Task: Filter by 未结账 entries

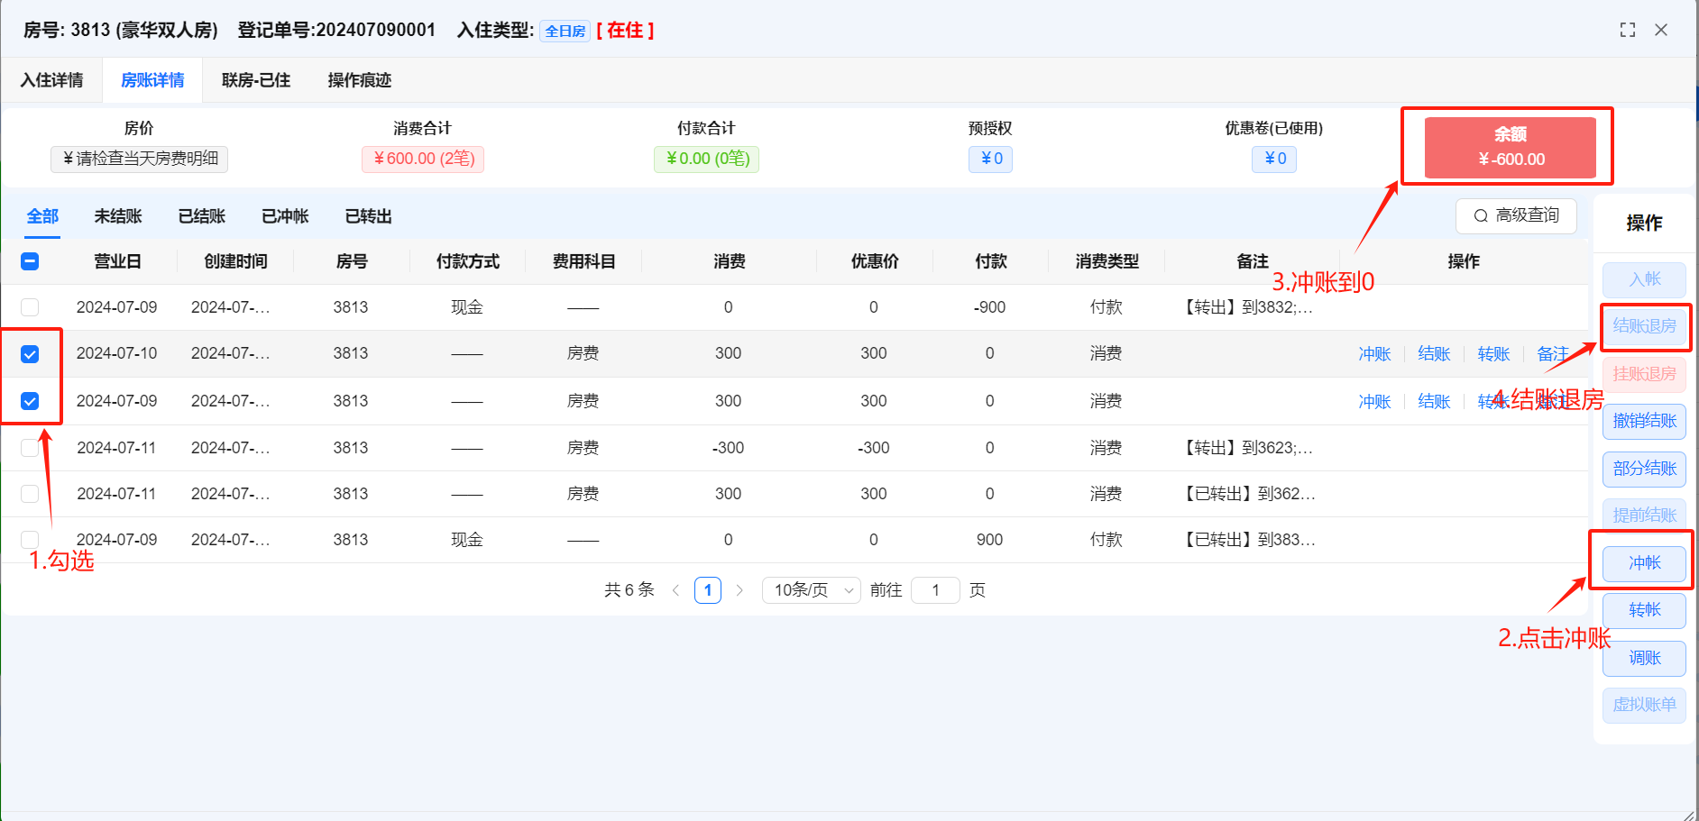Action: point(118,216)
